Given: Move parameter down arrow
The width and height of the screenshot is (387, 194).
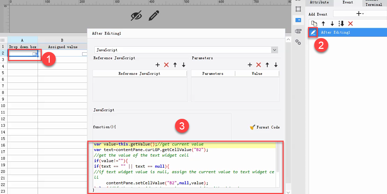Looking at the screenshot, I should click(x=276, y=65).
